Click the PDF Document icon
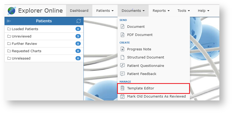 pyautogui.click(x=122, y=35)
